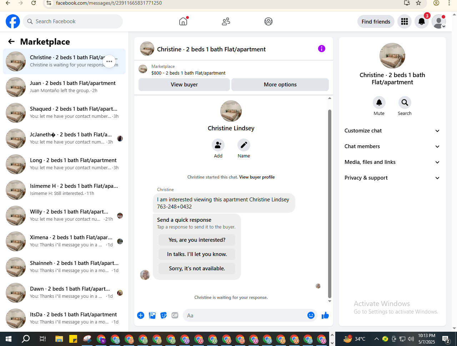This screenshot has height=346, width=457.
Task: Choose a GIF from the composer
Action: 175,315
